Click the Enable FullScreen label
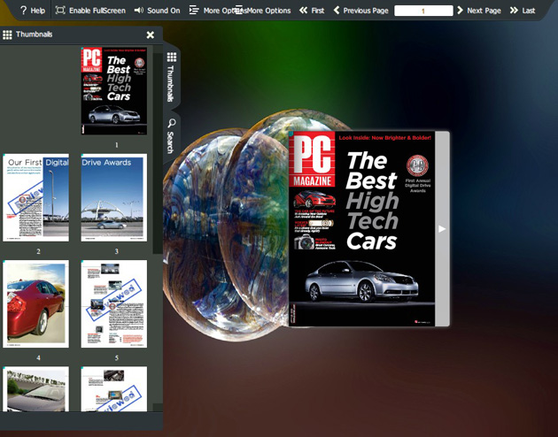 [x=97, y=11]
